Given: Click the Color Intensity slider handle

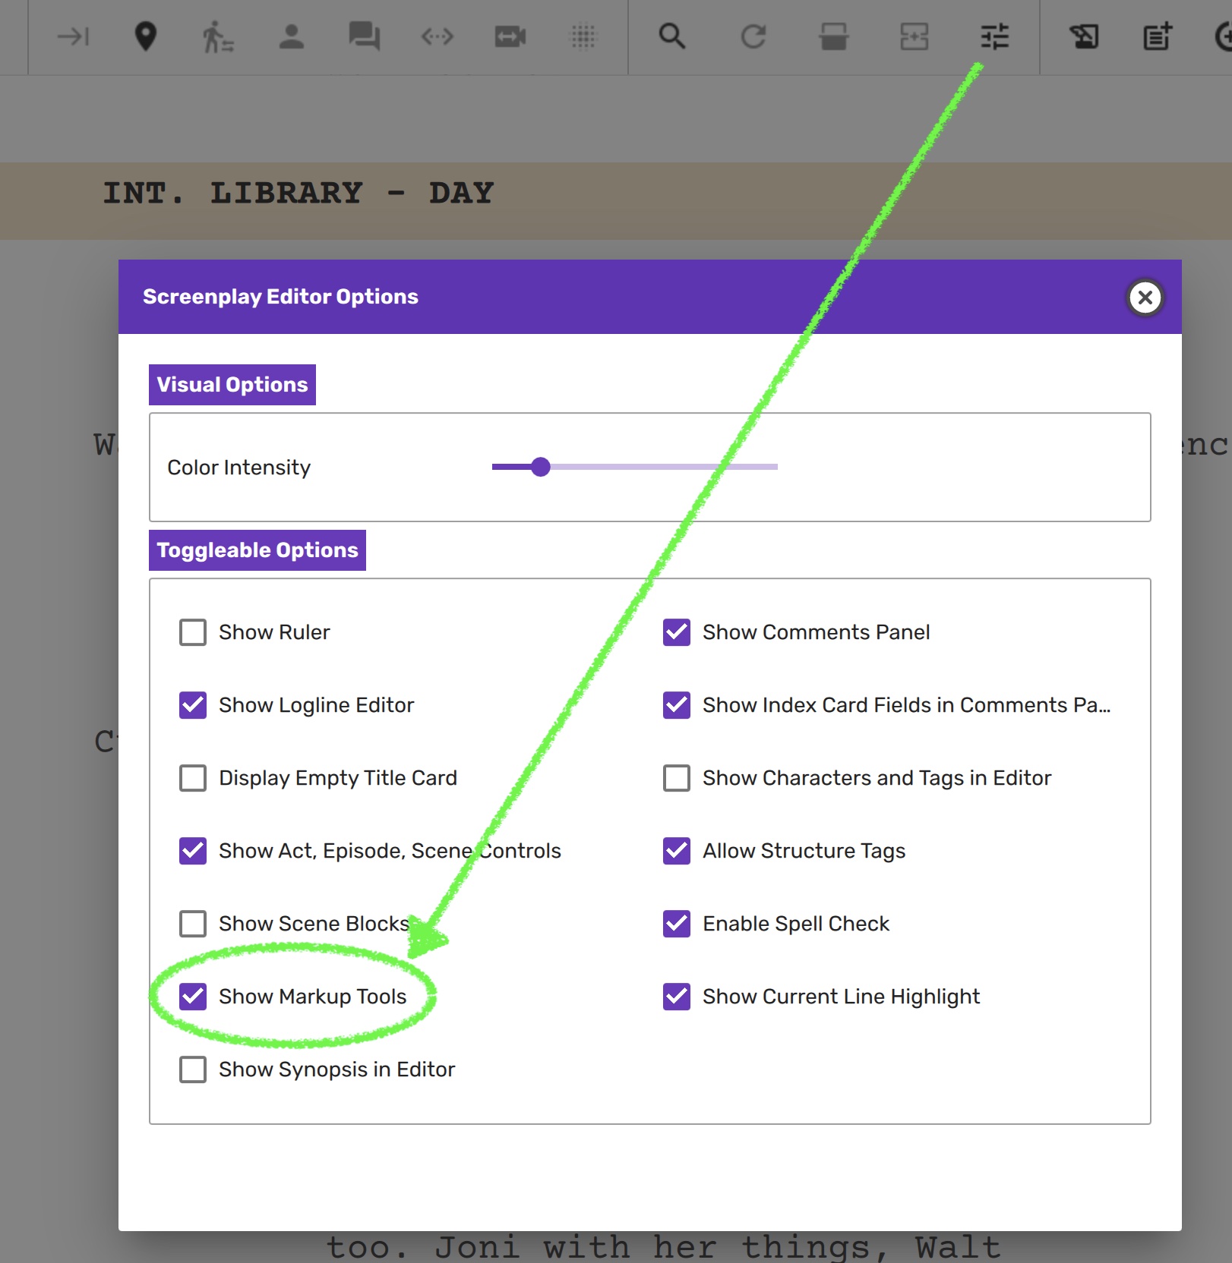Looking at the screenshot, I should (541, 467).
